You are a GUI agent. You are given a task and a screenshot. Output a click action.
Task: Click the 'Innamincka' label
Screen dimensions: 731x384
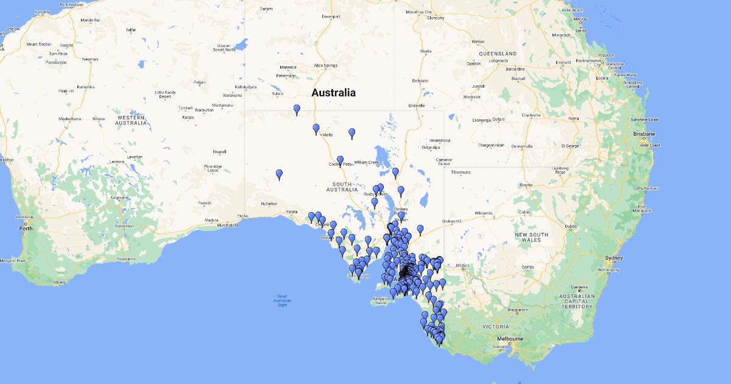439,141
